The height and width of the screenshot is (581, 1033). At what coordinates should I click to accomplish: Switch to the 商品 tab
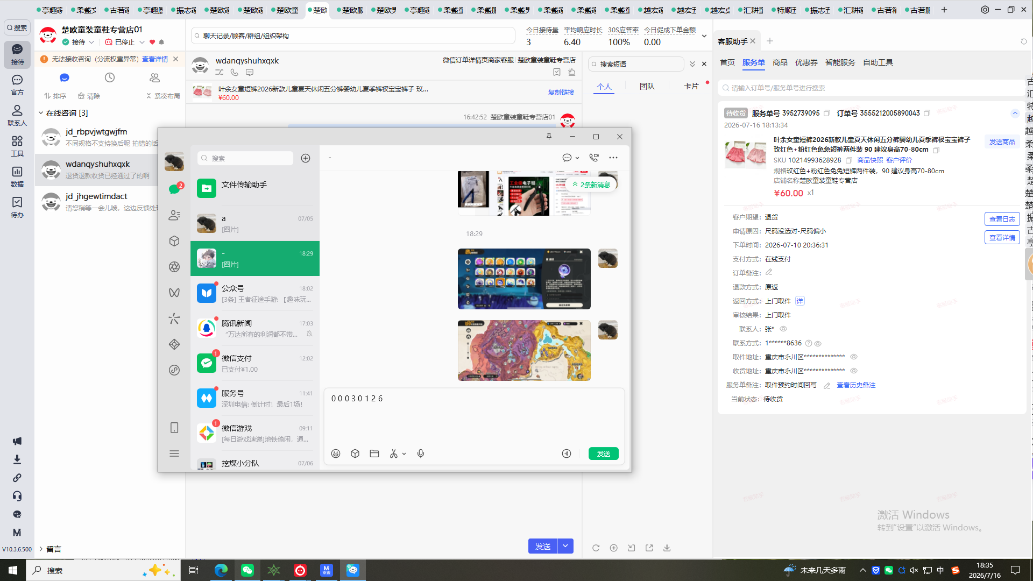tap(780, 62)
